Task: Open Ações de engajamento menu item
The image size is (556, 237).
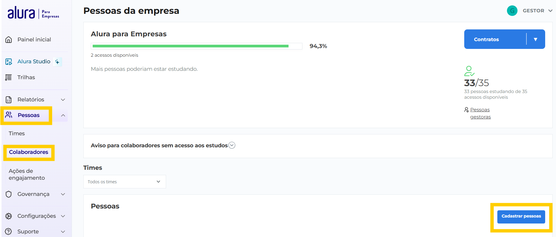Action: (27, 174)
